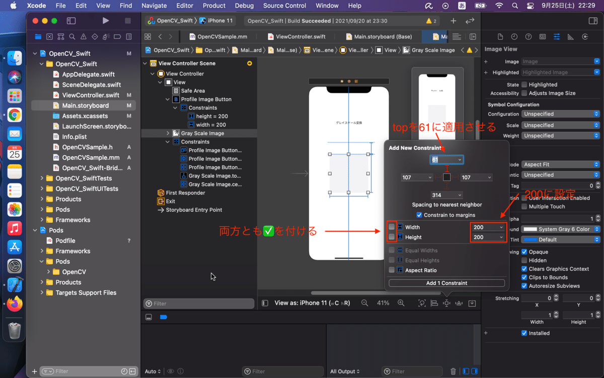Open the Library with the plus icon

click(453, 21)
